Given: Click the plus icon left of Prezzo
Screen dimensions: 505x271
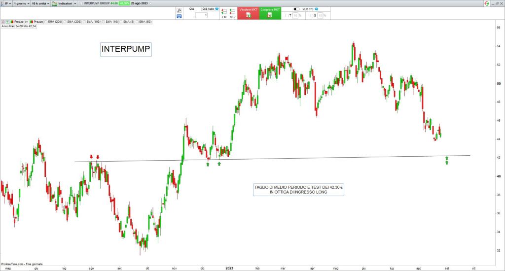Looking at the screenshot, I should pos(3,22).
